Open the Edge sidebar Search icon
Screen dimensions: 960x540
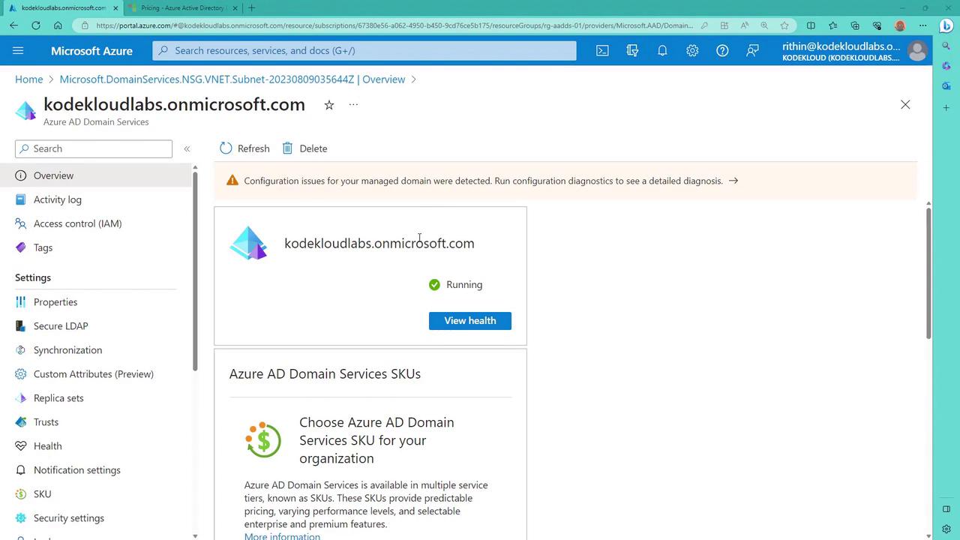946,46
